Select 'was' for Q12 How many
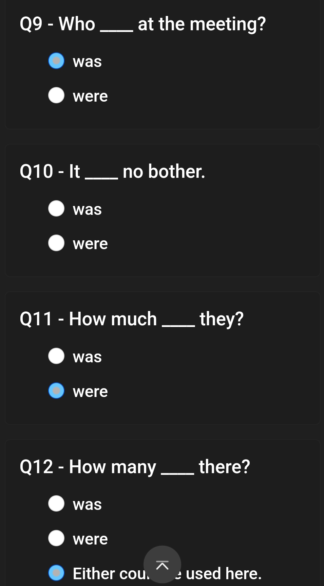Image resolution: width=324 pixels, height=586 pixels. click(x=56, y=503)
